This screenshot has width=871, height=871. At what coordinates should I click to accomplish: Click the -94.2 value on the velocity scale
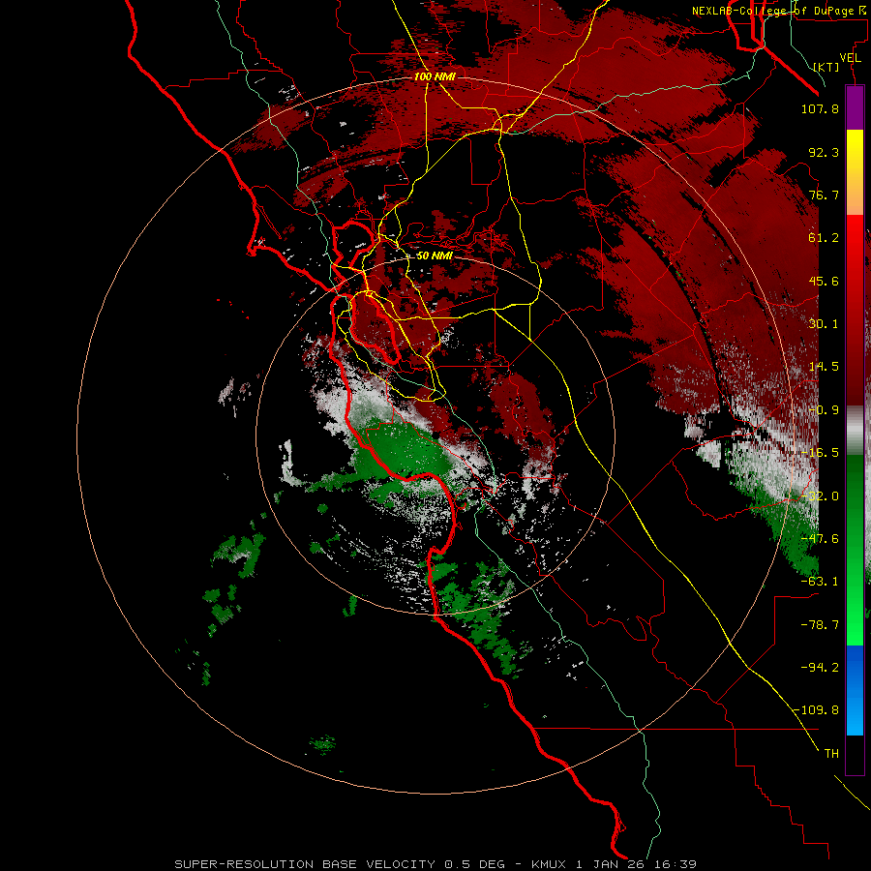(820, 668)
